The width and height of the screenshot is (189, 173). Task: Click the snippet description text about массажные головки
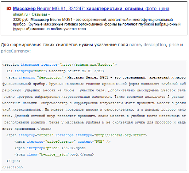pos(94,24)
